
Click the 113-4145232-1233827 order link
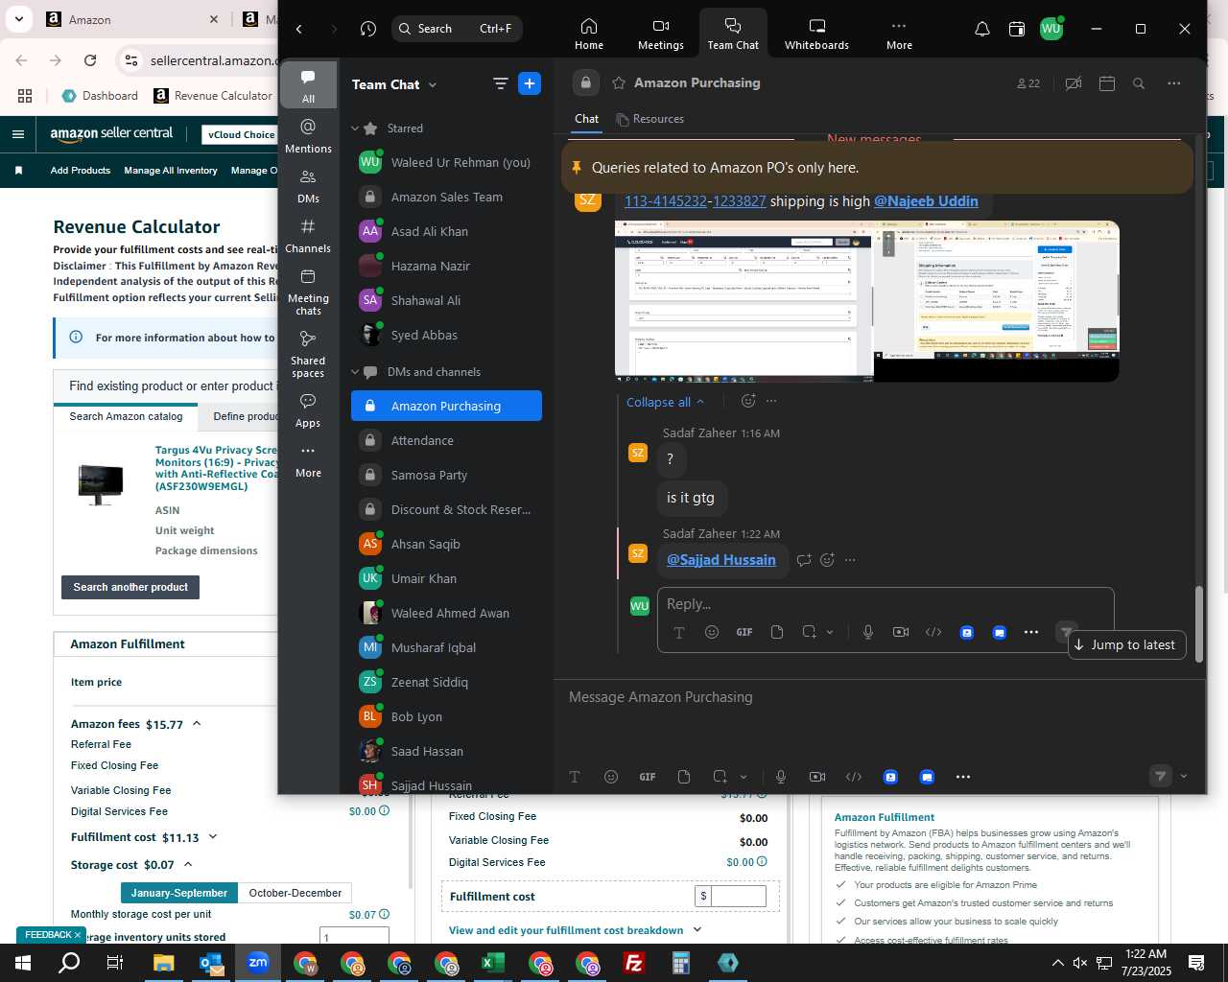pos(695,201)
